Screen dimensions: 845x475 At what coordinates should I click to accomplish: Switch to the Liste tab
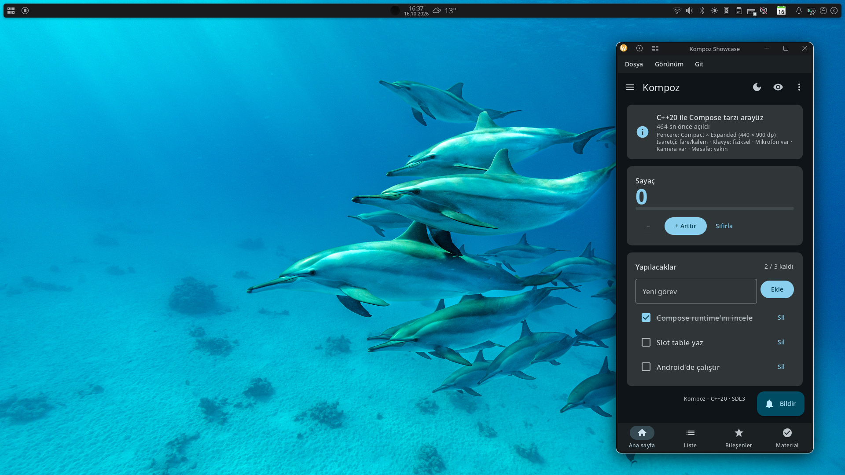click(691, 437)
